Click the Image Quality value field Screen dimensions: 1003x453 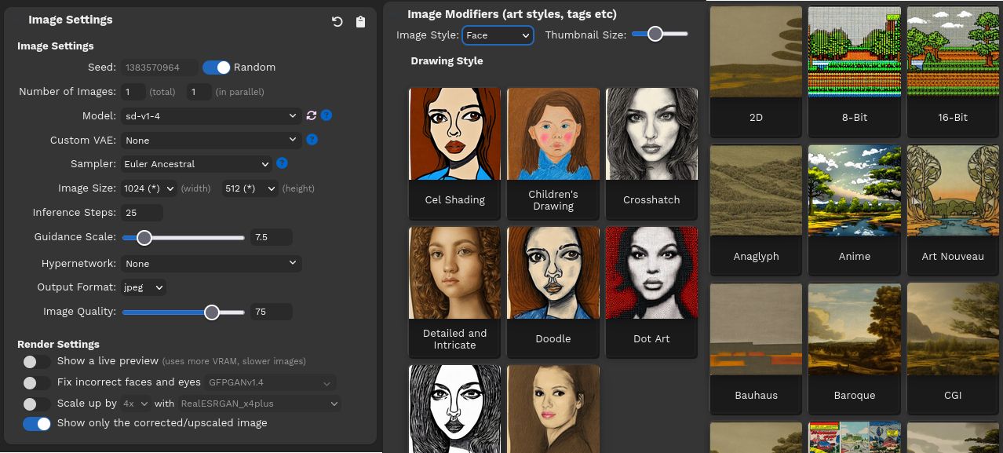271,312
